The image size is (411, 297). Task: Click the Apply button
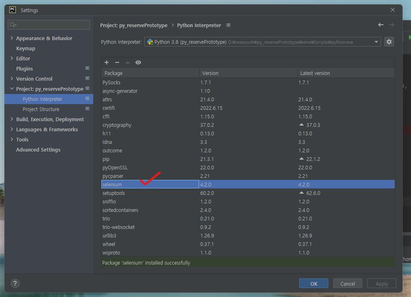tap(382, 283)
